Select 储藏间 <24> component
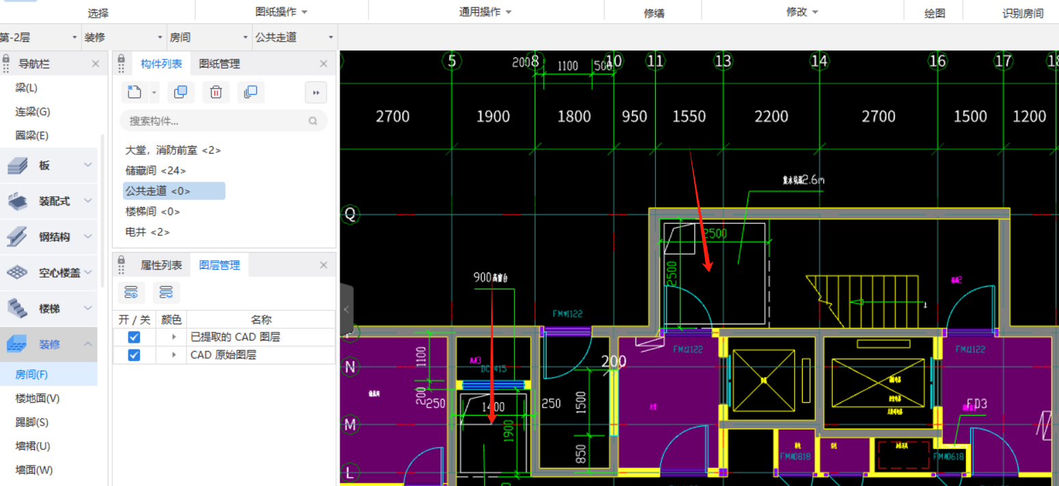Viewport: 1059px width, 486px height. 156,171
